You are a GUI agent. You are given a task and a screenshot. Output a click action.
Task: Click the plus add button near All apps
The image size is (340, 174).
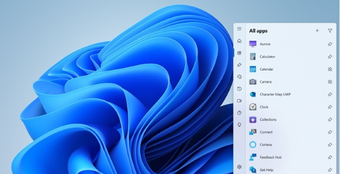[x=317, y=31]
